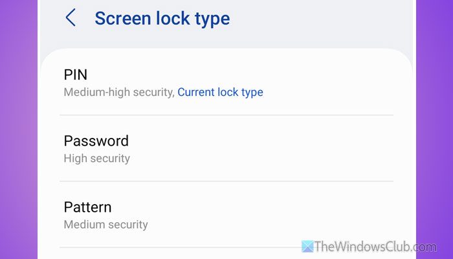
Task: Click Current lock type blue text
Action: [220, 92]
